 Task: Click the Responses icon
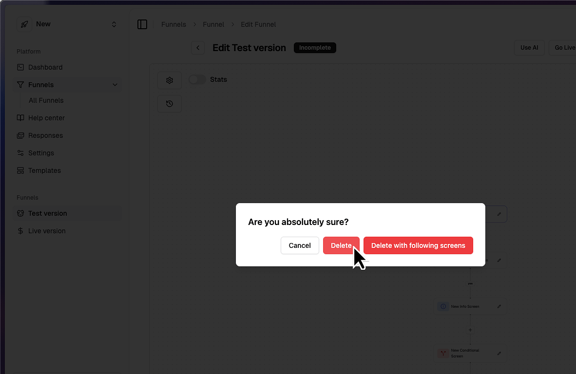[20, 135]
